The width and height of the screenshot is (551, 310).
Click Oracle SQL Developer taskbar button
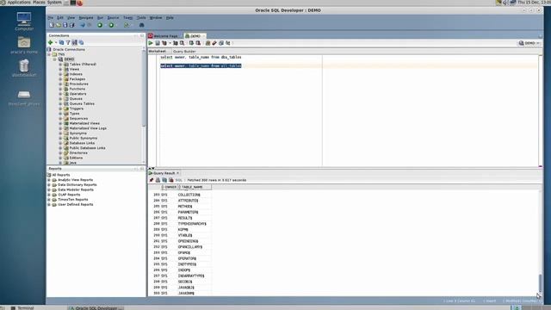point(96,308)
